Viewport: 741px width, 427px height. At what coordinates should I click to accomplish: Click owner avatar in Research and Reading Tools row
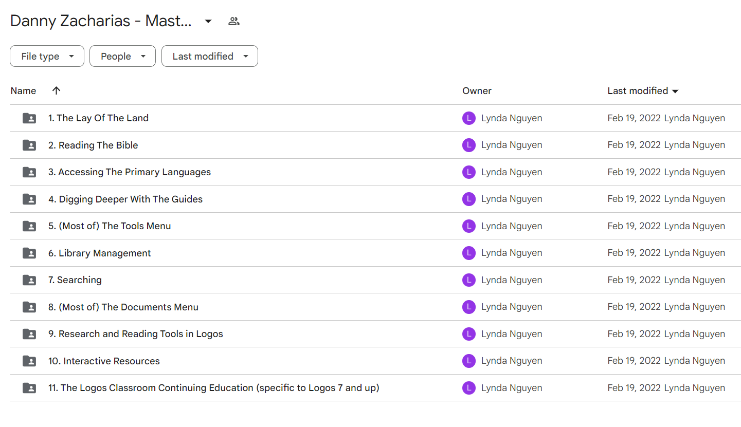click(469, 334)
